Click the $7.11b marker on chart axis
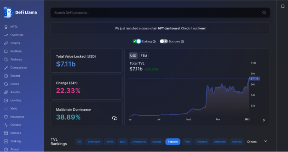The image size is (288, 152). click(254, 78)
